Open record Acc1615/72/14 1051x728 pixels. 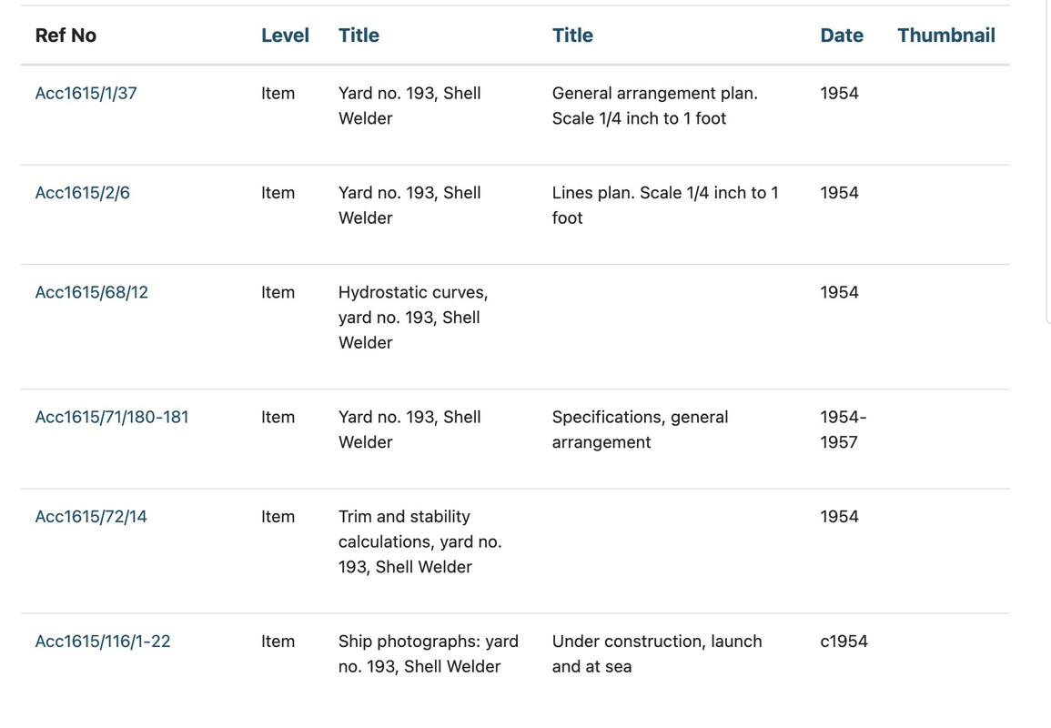point(90,516)
